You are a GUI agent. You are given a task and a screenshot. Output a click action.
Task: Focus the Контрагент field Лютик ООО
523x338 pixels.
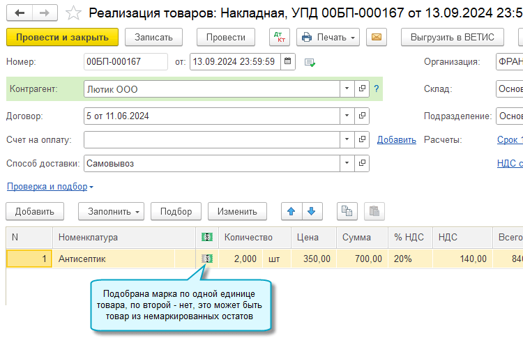click(x=212, y=89)
